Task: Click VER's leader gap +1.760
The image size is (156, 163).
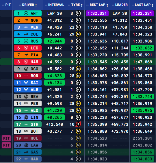Action: pyautogui.click(x=120, y=27)
